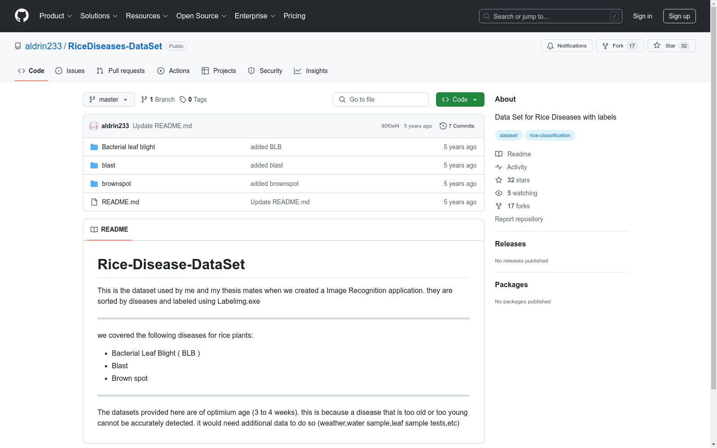Open the Pull requests tab
This screenshot has width=717, height=448.
tap(121, 71)
